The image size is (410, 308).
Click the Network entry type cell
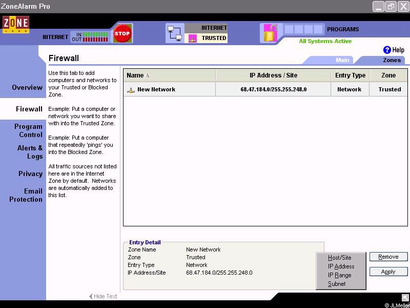(350, 89)
